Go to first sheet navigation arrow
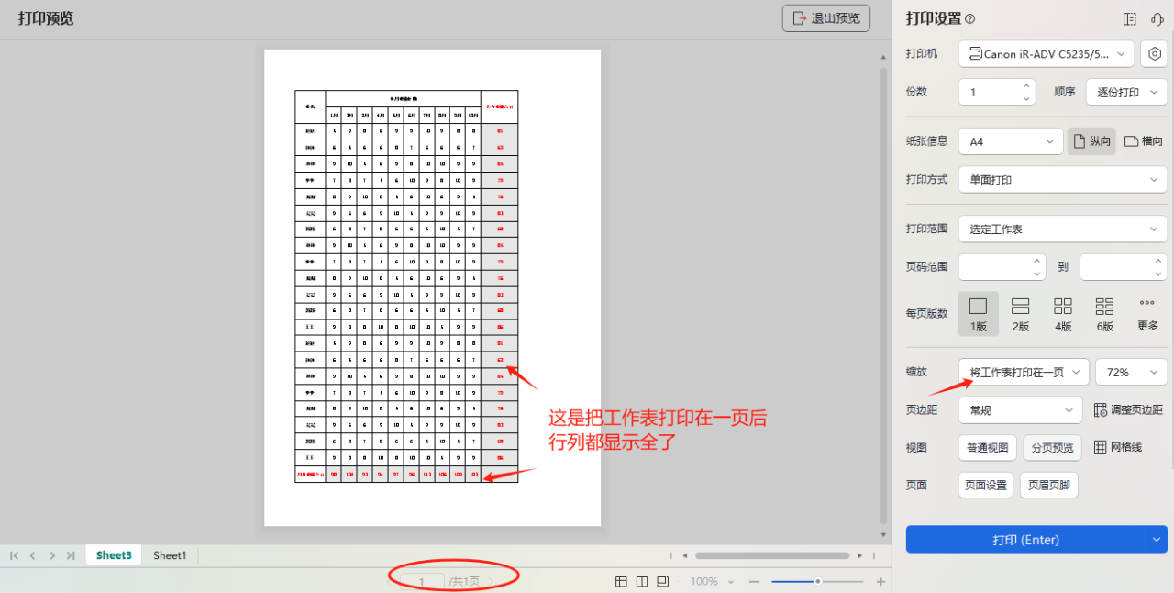 click(x=14, y=555)
